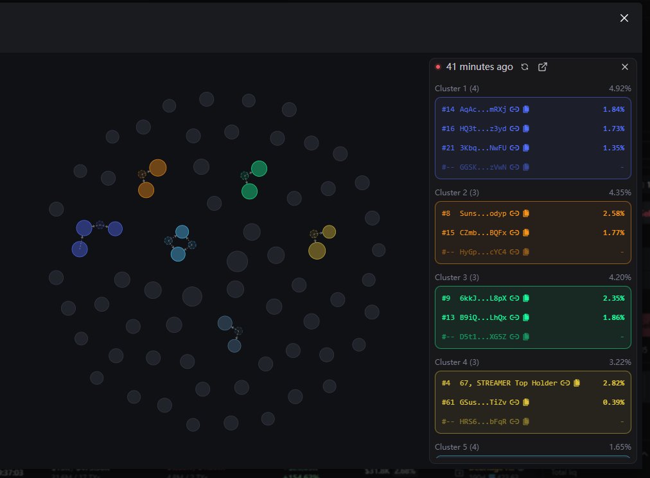Copy address HQ3t...z3yd
650x478 pixels.
coord(526,128)
